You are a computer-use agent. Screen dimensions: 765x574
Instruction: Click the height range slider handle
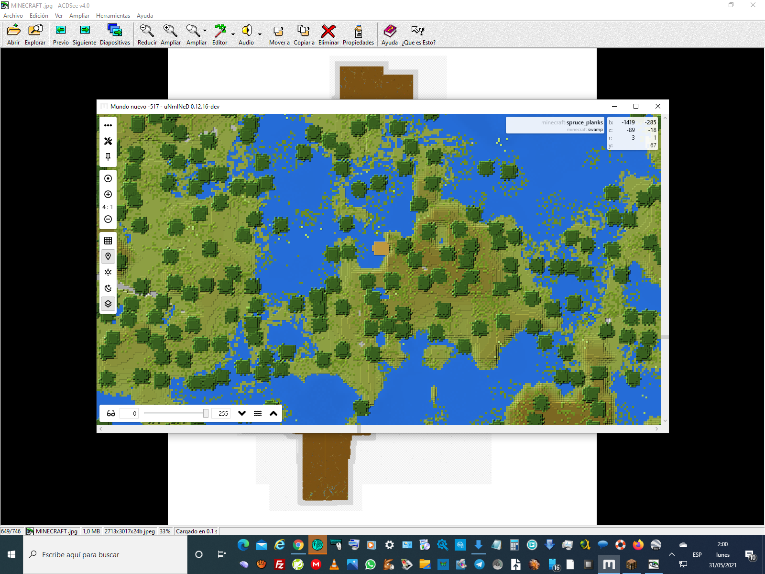click(206, 413)
